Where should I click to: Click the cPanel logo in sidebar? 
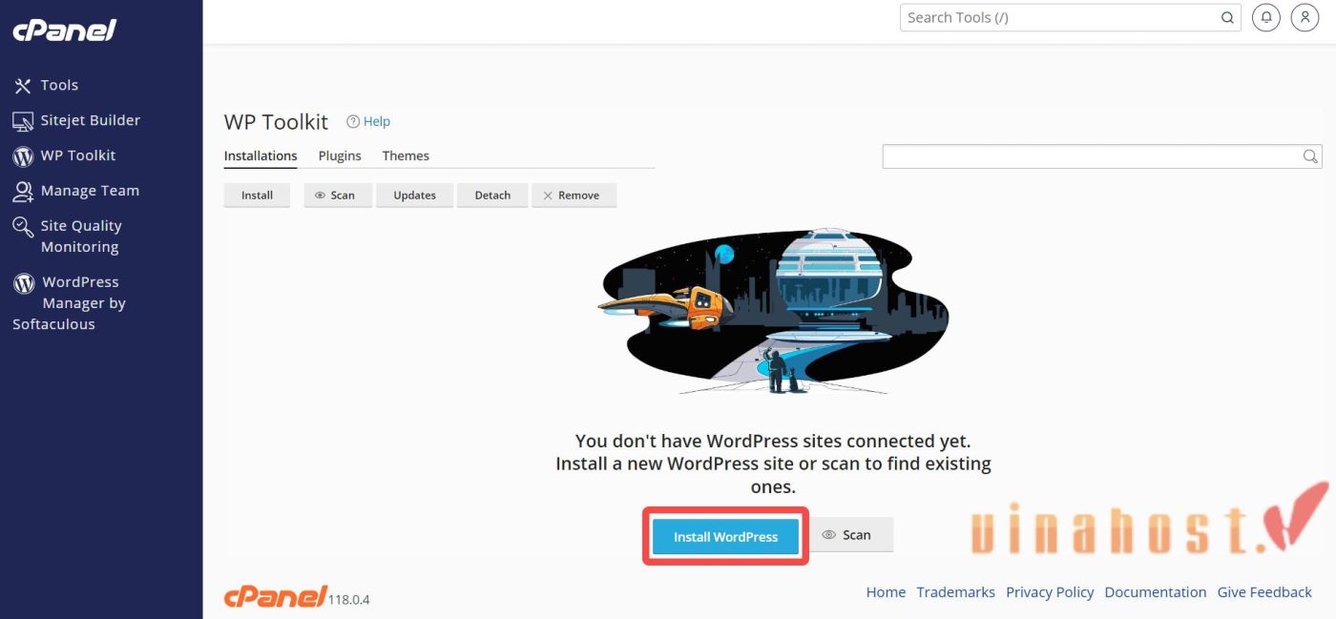[64, 31]
